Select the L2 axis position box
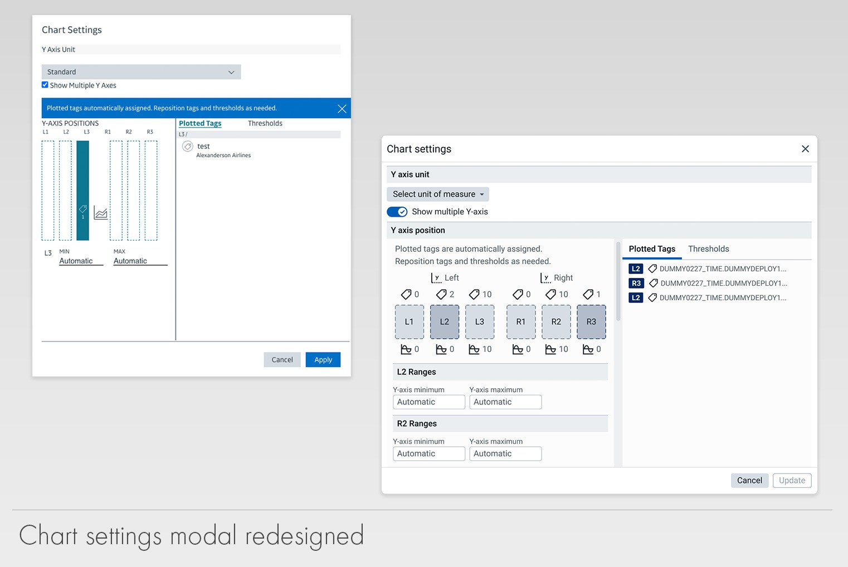 coord(445,322)
